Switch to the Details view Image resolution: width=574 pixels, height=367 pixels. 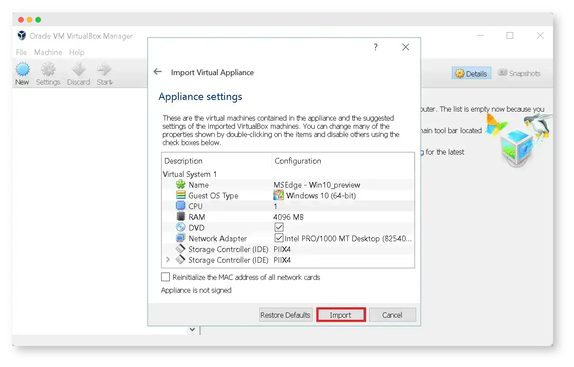click(472, 73)
